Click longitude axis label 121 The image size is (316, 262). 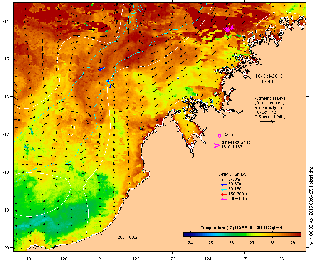[x=100, y=259]
